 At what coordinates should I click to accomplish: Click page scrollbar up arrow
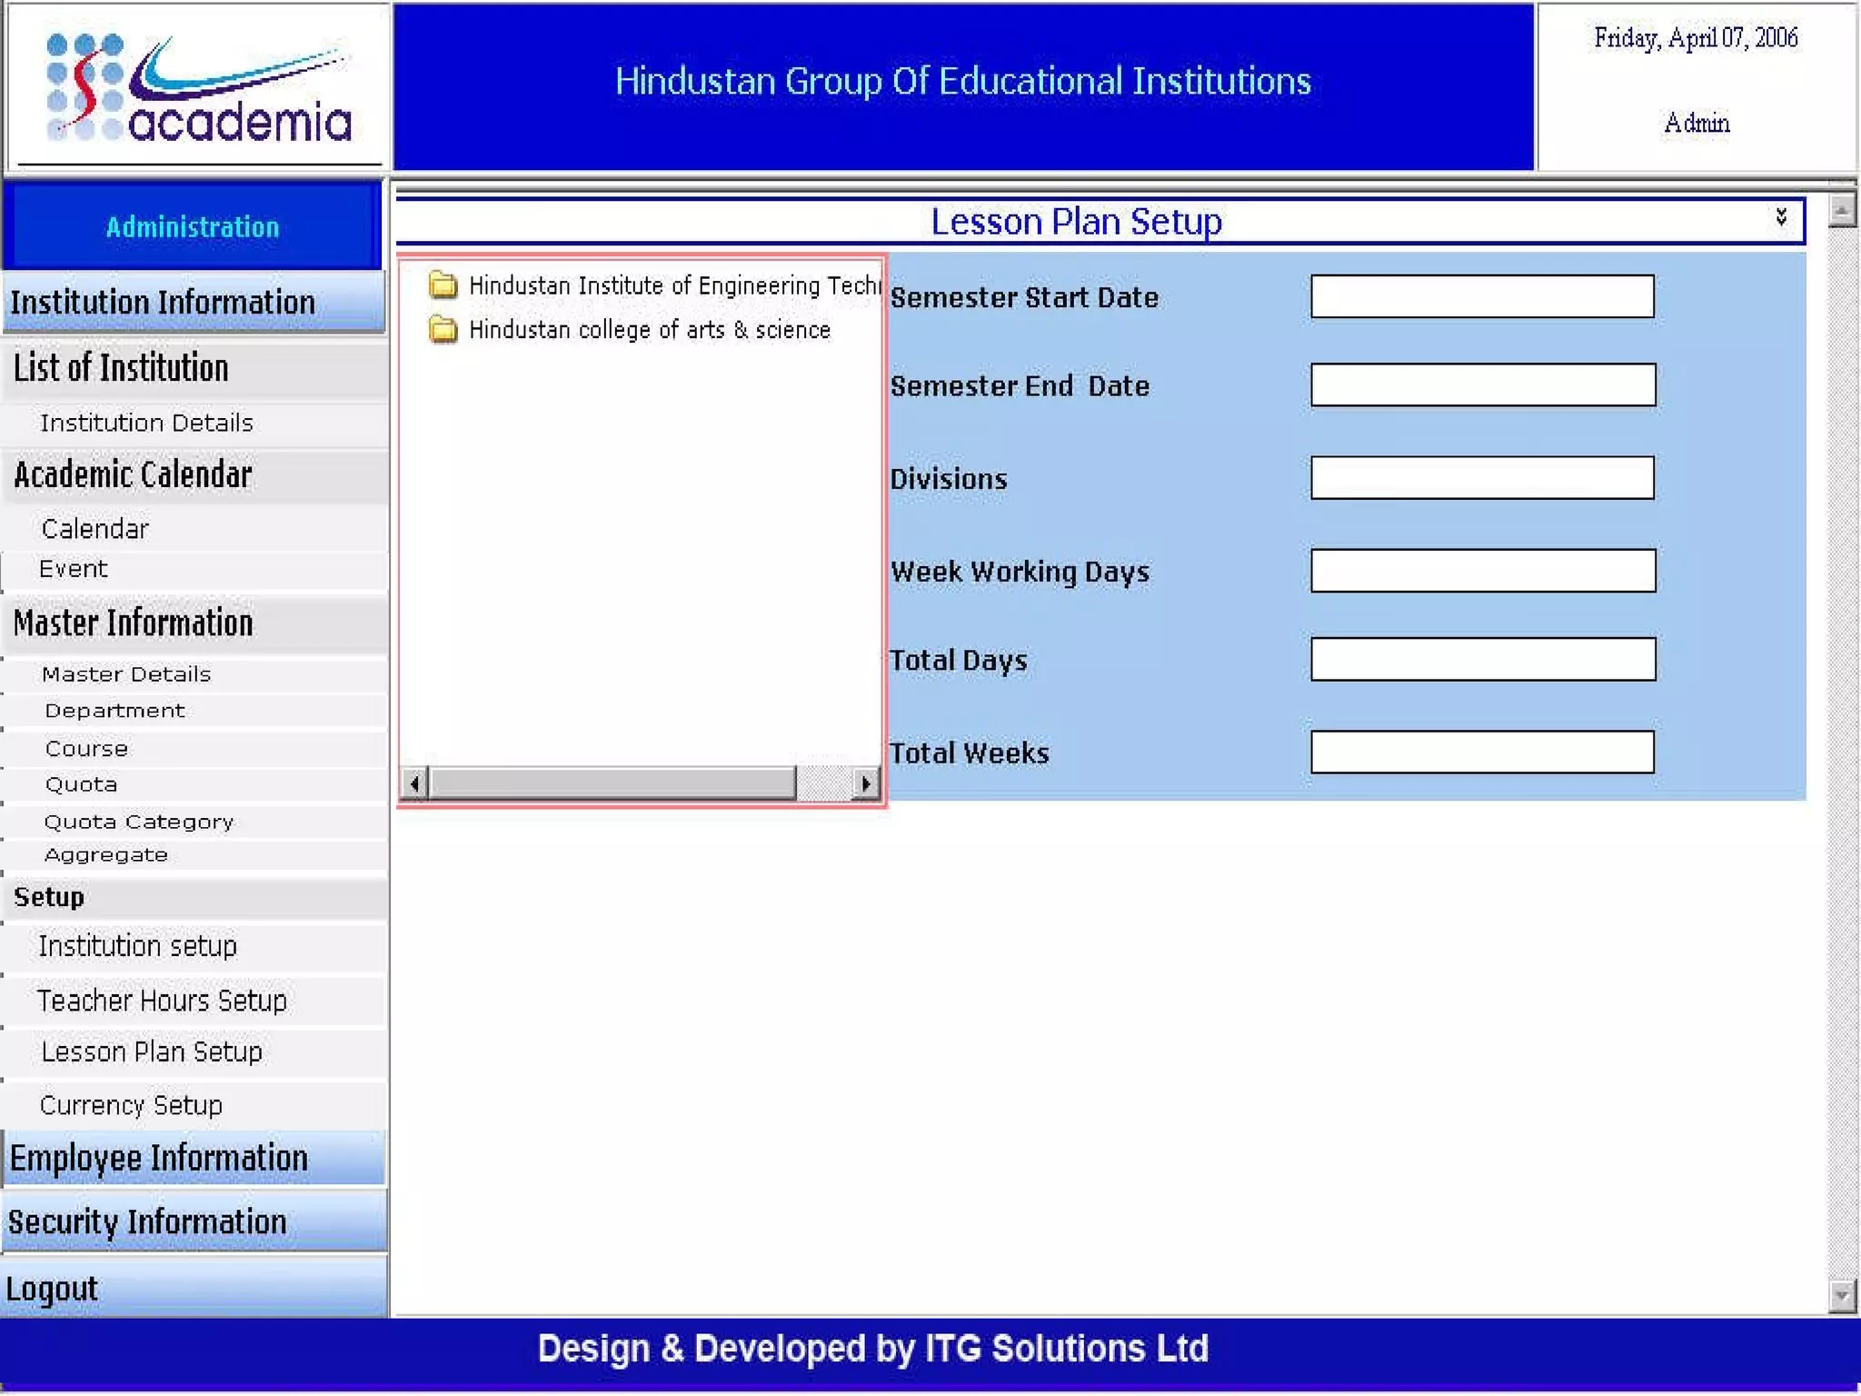[x=1841, y=211]
